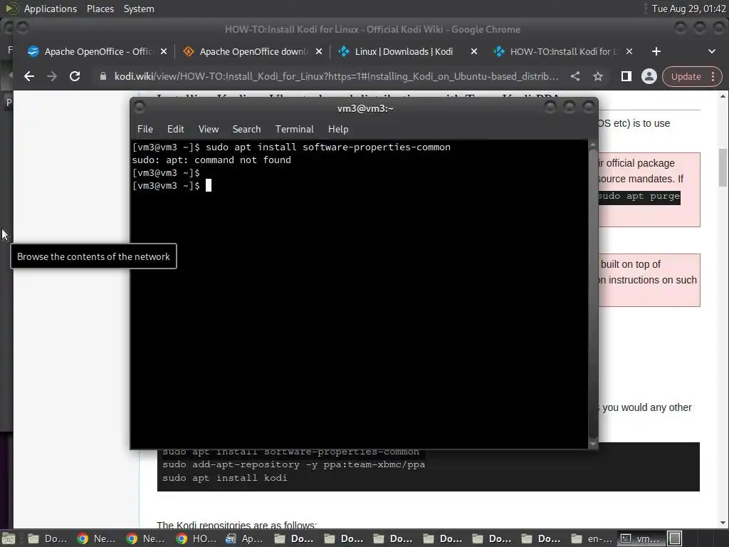This screenshot has height=547, width=729.
Task: Switch to the en-... folder taskbar entry
Action: (x=592, y=538)
